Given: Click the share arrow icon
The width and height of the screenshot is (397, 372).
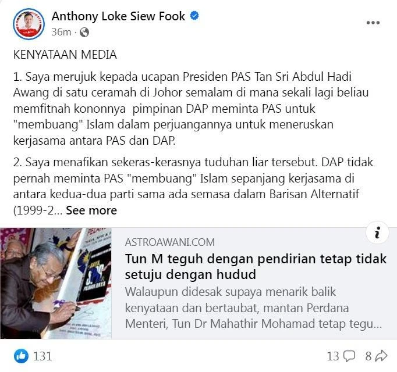Looking at the screenshot, I should click(x=381, y=356).
